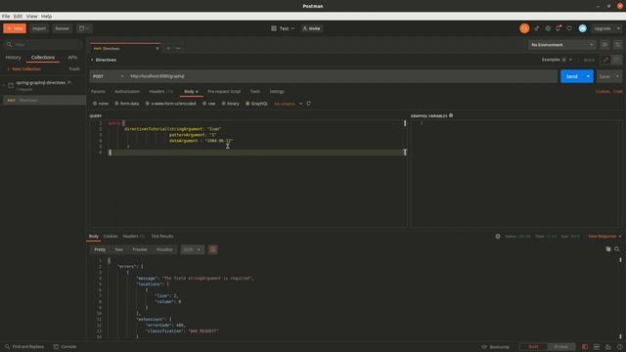Click the comments icon next to the pencil
The height and width of the screenshot is (352, 626).
pos(616,60)
